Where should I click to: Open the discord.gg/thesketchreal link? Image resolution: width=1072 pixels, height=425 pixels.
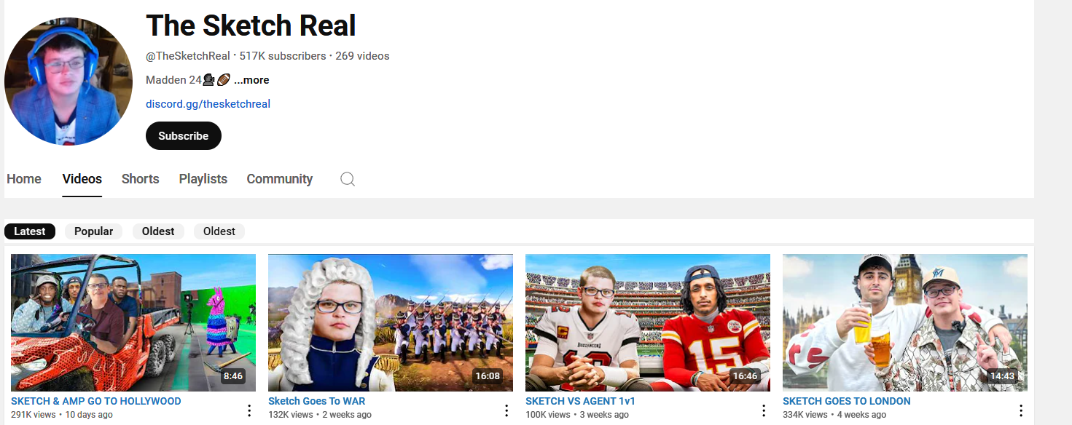[x=208, y=104]
